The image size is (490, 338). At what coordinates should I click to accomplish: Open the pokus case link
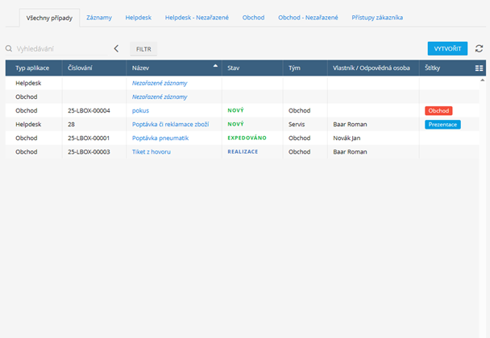pyautogui.click(x=140, y=110)
